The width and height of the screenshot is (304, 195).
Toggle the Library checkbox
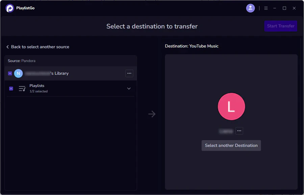click(10, 73)
